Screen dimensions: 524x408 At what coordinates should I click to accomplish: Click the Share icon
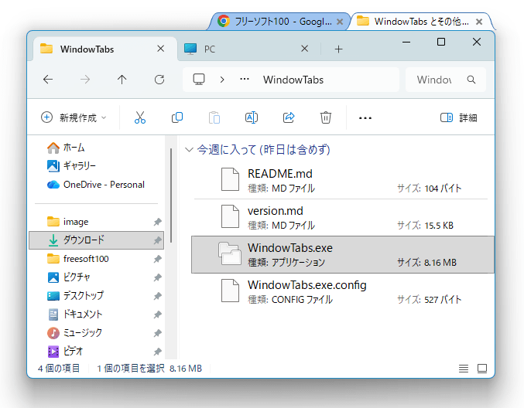click(x=289, y=117)
